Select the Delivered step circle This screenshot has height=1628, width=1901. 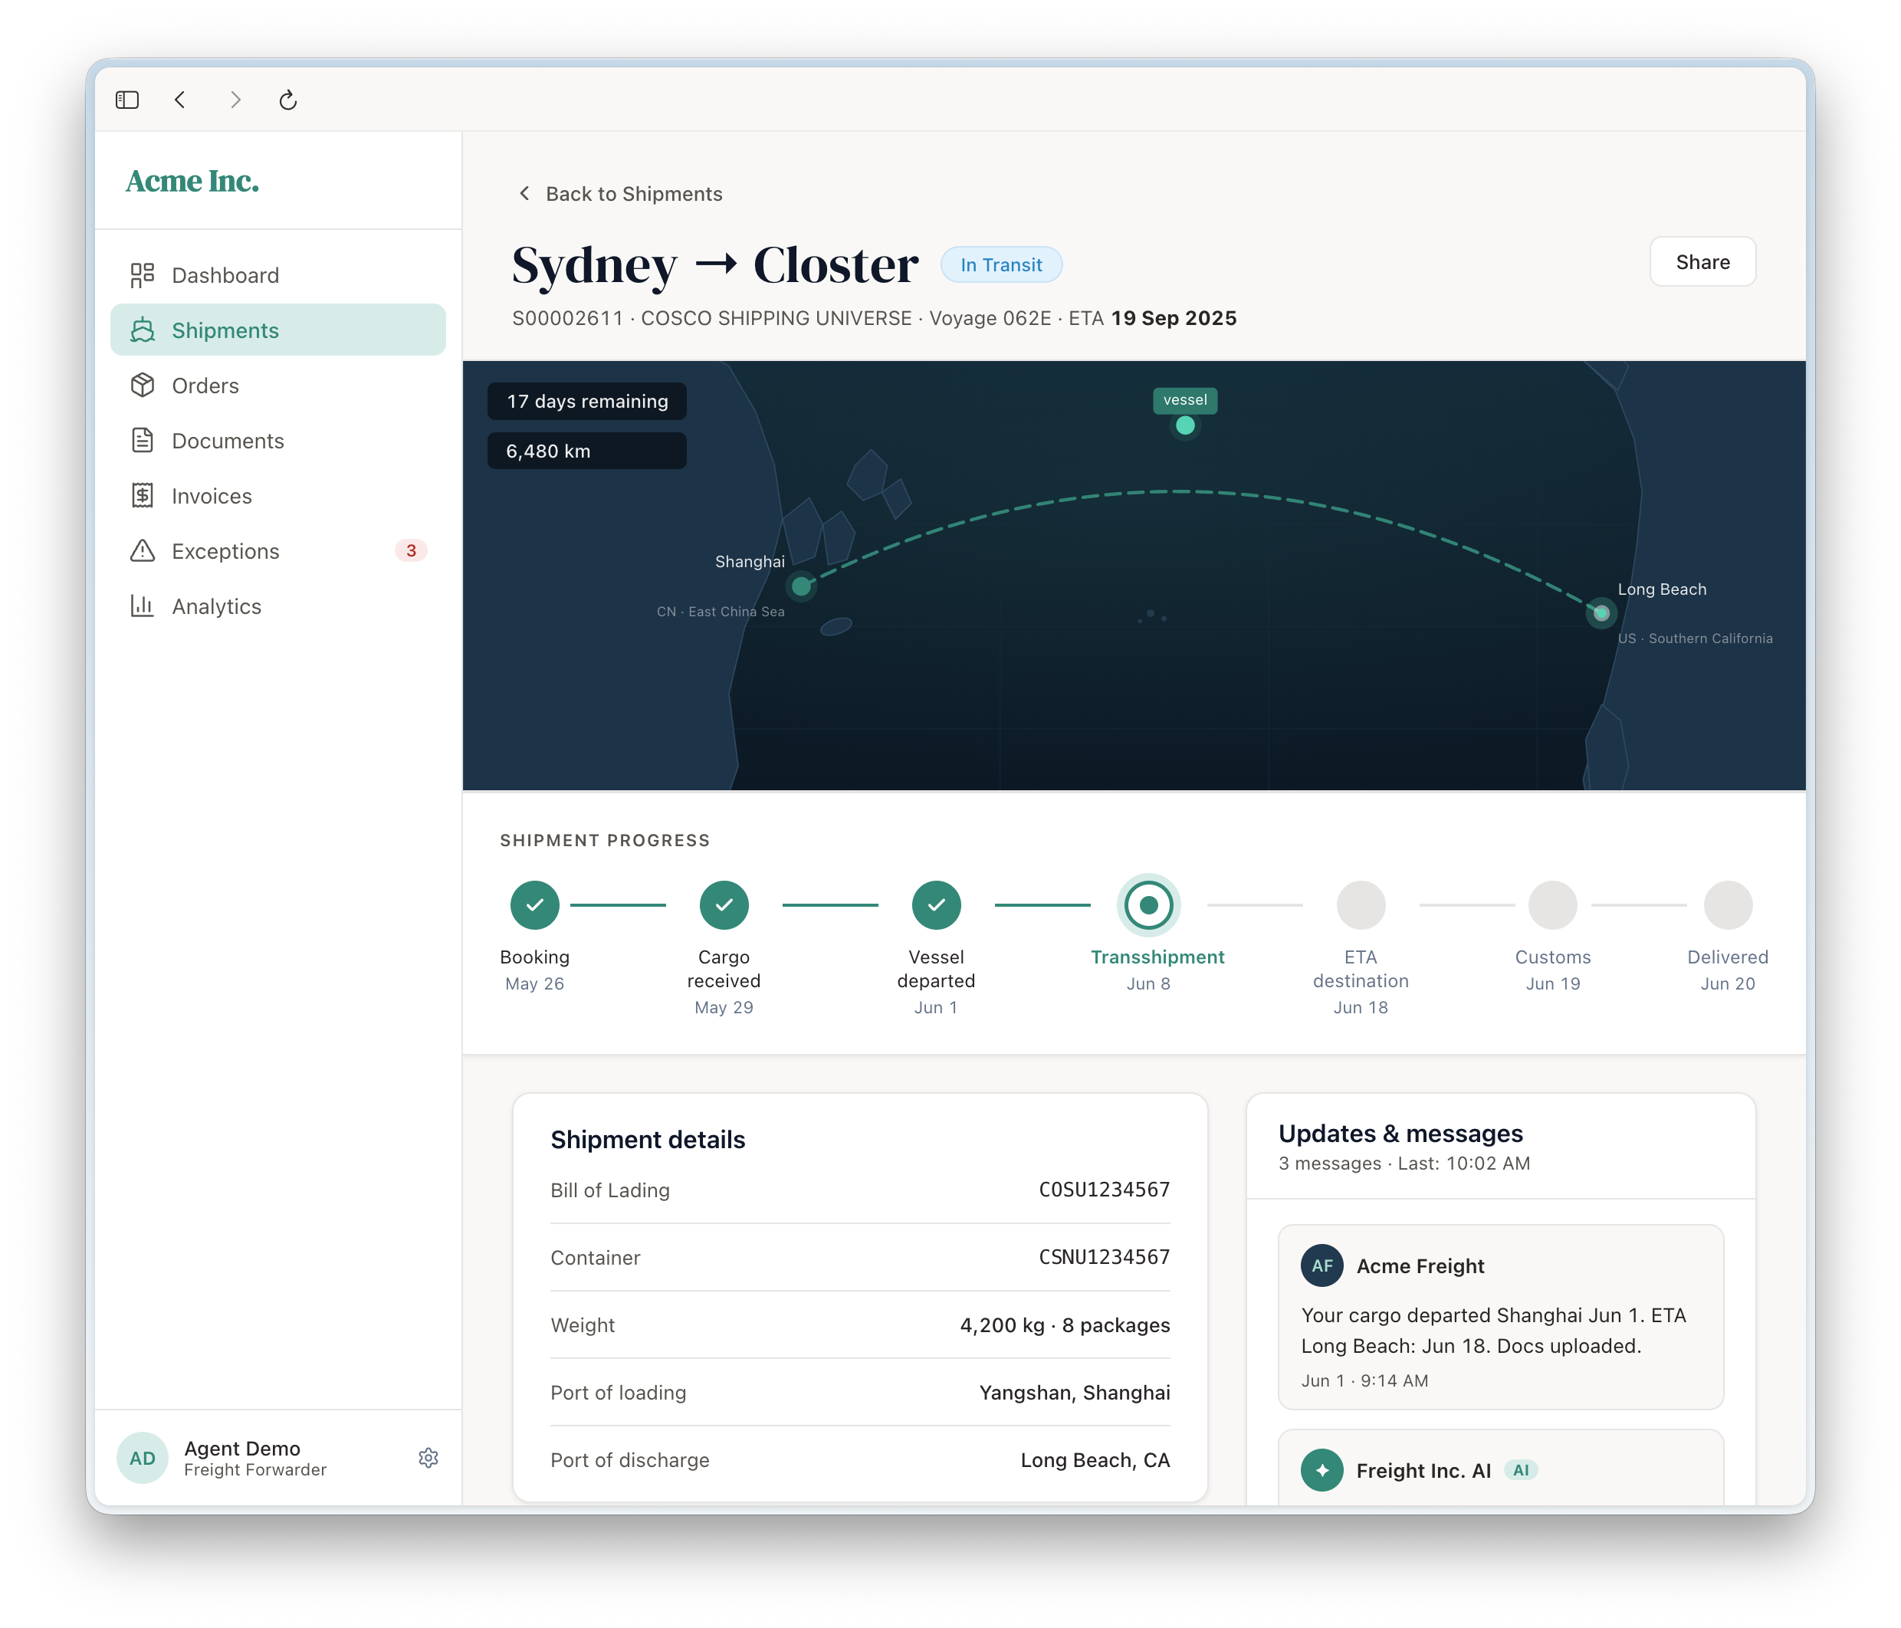(1728, 905)
